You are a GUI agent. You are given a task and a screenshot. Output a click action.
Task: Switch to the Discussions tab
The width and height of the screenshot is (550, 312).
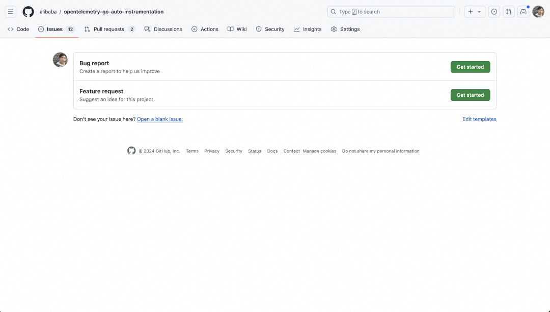(x=163, y=29)
